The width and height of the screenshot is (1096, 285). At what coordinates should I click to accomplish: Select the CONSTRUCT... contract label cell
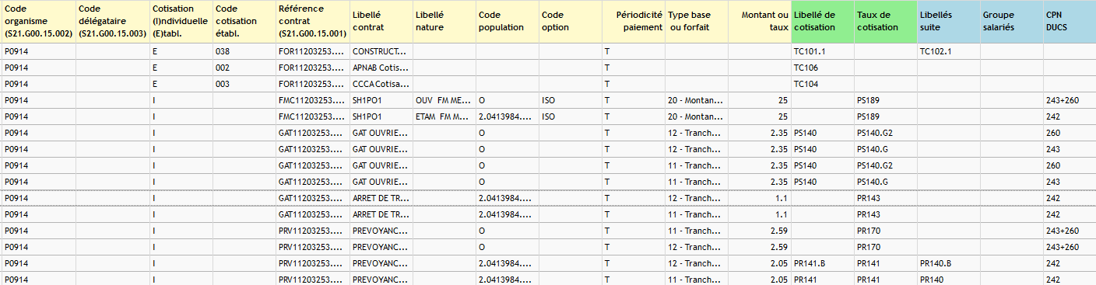381,51
